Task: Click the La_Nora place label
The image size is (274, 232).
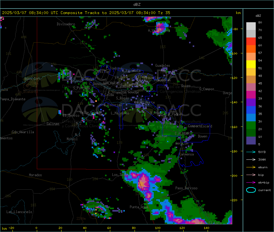Action: click(x=121, y=77)
